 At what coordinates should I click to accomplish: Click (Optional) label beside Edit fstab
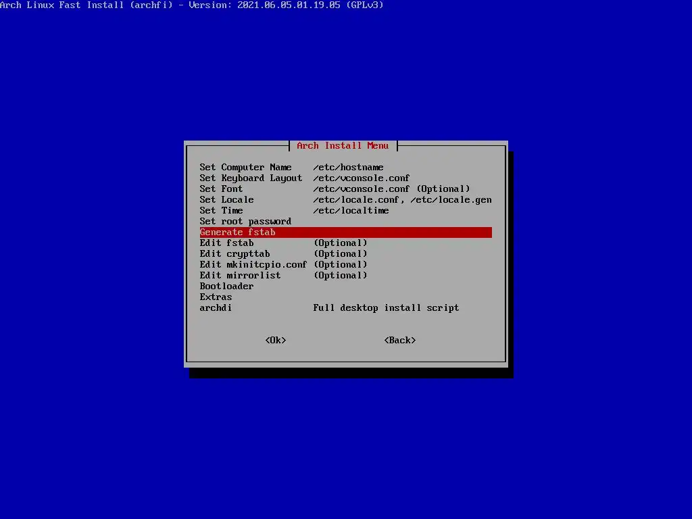pyautogui.click(x=341, y=243)
